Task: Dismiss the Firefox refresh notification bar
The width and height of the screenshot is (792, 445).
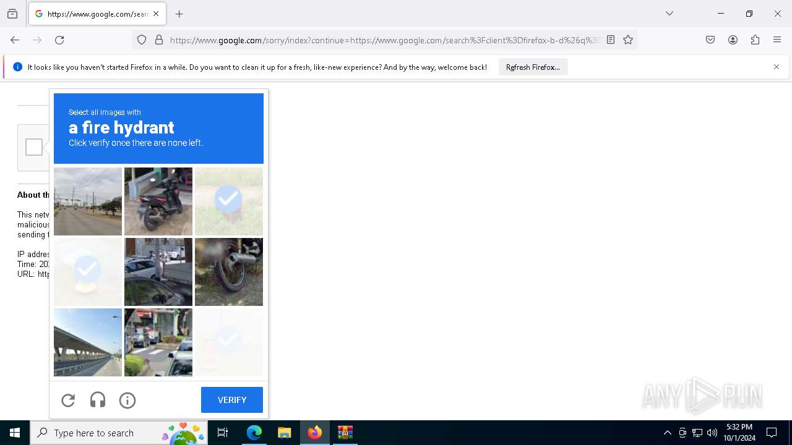Action: 777,67
